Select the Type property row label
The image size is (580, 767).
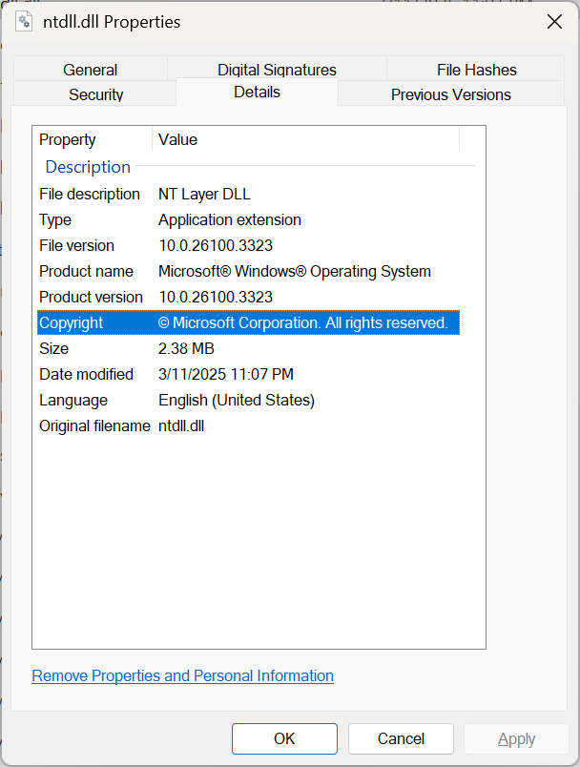[55, 220]
